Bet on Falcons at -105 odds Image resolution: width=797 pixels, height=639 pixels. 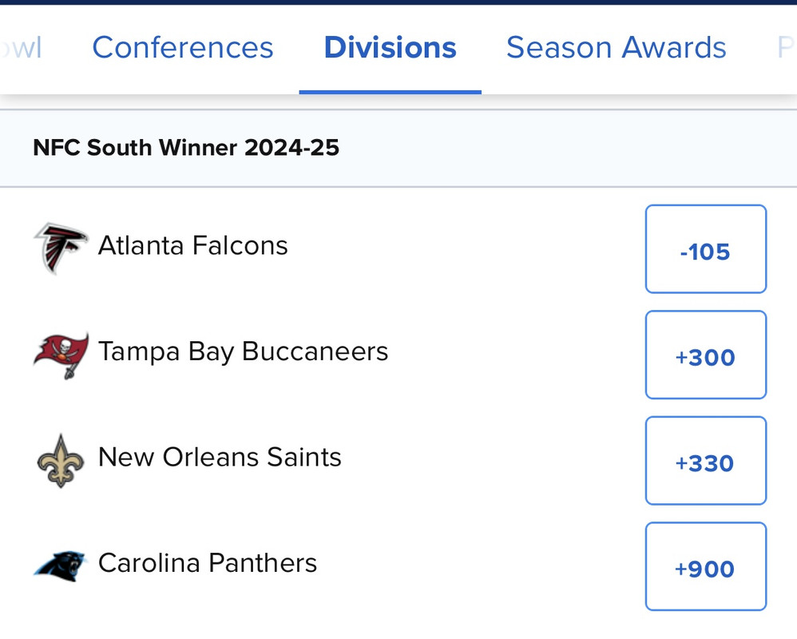(705, 249)
